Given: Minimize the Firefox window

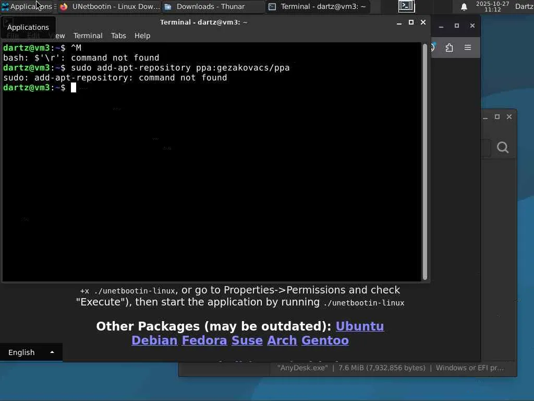Looking at the screenshot, I should [x=441, y=26].
